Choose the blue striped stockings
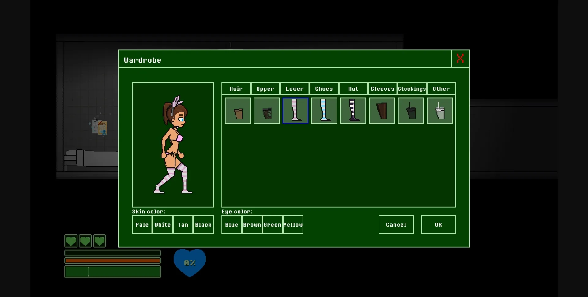588x297 pixels. click(x=324, y=111)
